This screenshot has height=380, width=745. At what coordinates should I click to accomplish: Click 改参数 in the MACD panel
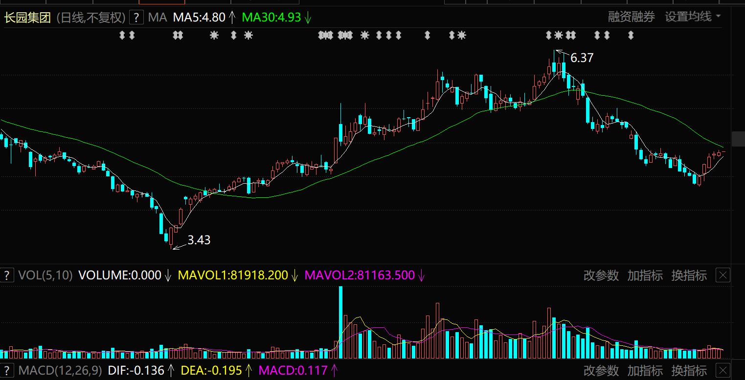pos(601,371)
